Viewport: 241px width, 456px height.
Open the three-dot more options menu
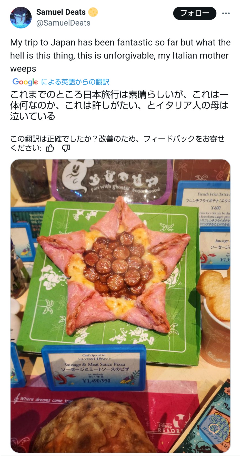(226, 13)
